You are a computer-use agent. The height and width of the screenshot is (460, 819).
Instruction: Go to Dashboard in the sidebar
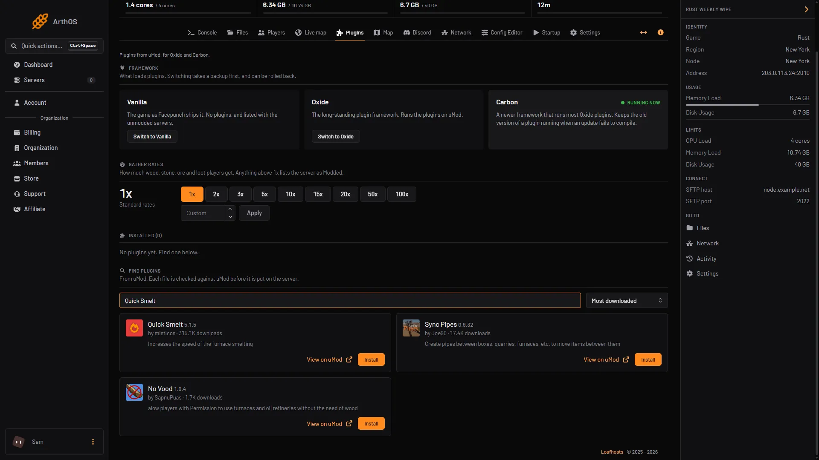click(x=54, y=65)
